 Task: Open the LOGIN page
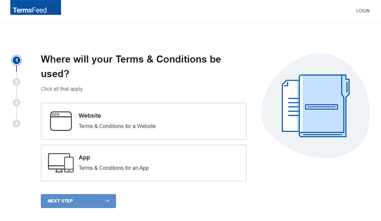coord(363,11)
